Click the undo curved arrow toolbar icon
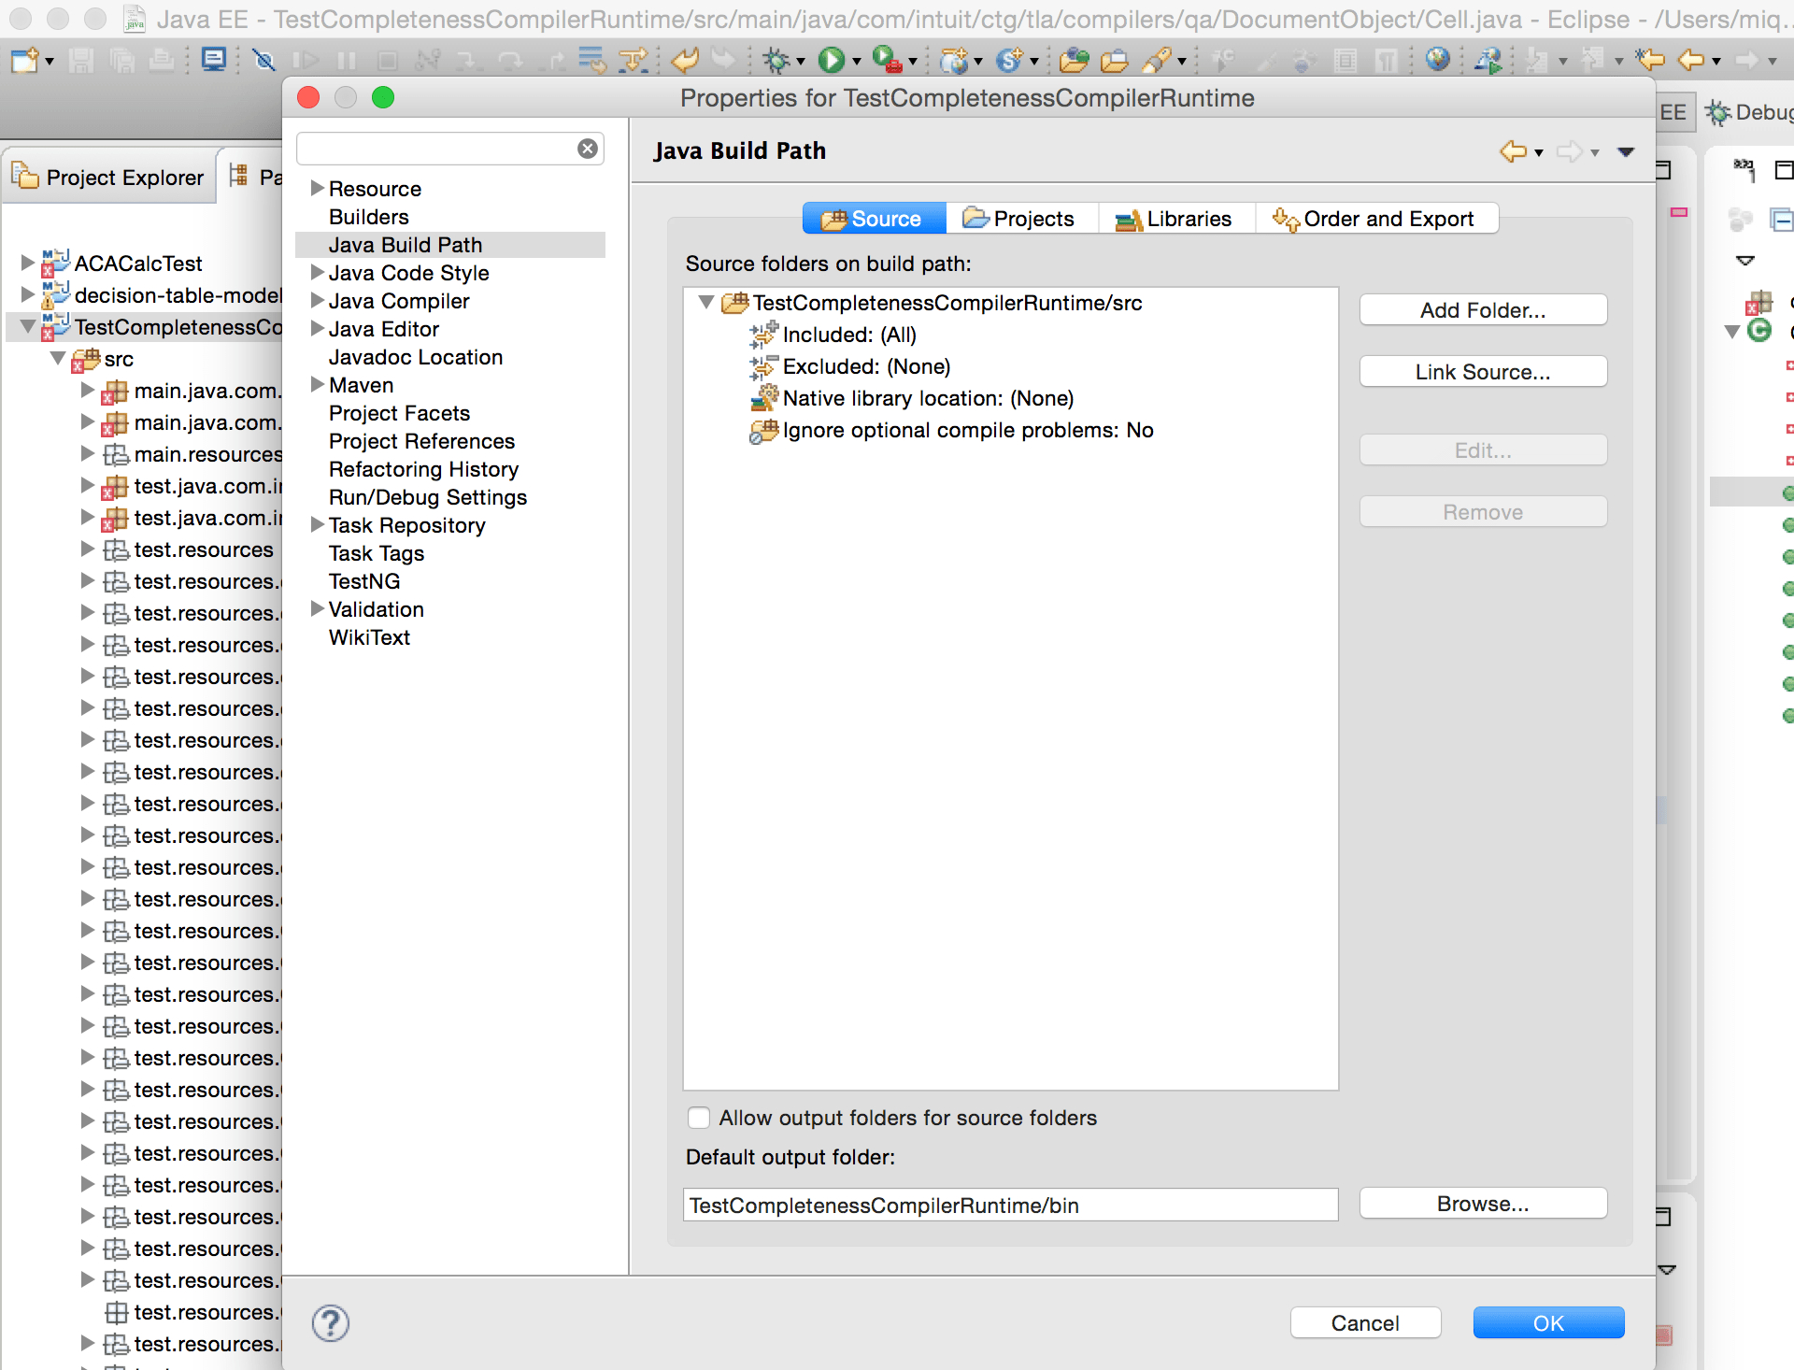Viewport: 1794px width, 1370px height. pyautogui.click(x=686, y=61)
